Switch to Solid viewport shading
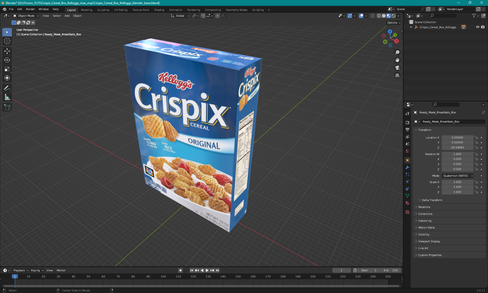Screen dimensions: 488x293 click(384, 16)
